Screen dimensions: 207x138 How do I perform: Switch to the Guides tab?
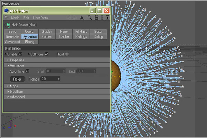coord(47,31)
